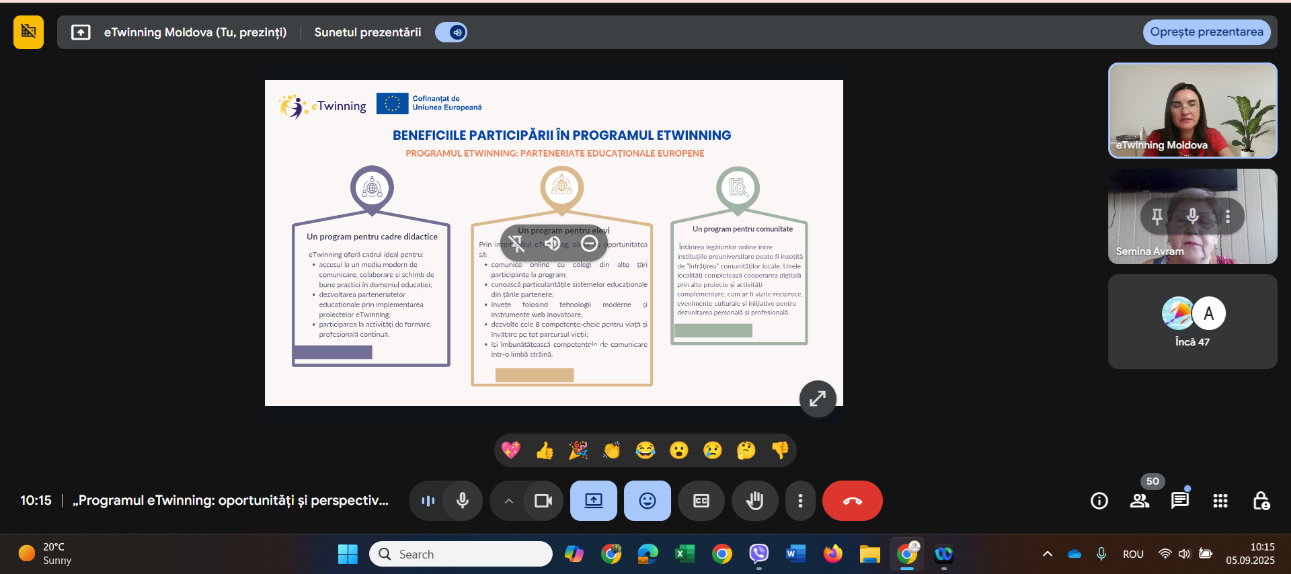Click the eTwinning Moldova (Tu, prezinți) label

[195, 32]
